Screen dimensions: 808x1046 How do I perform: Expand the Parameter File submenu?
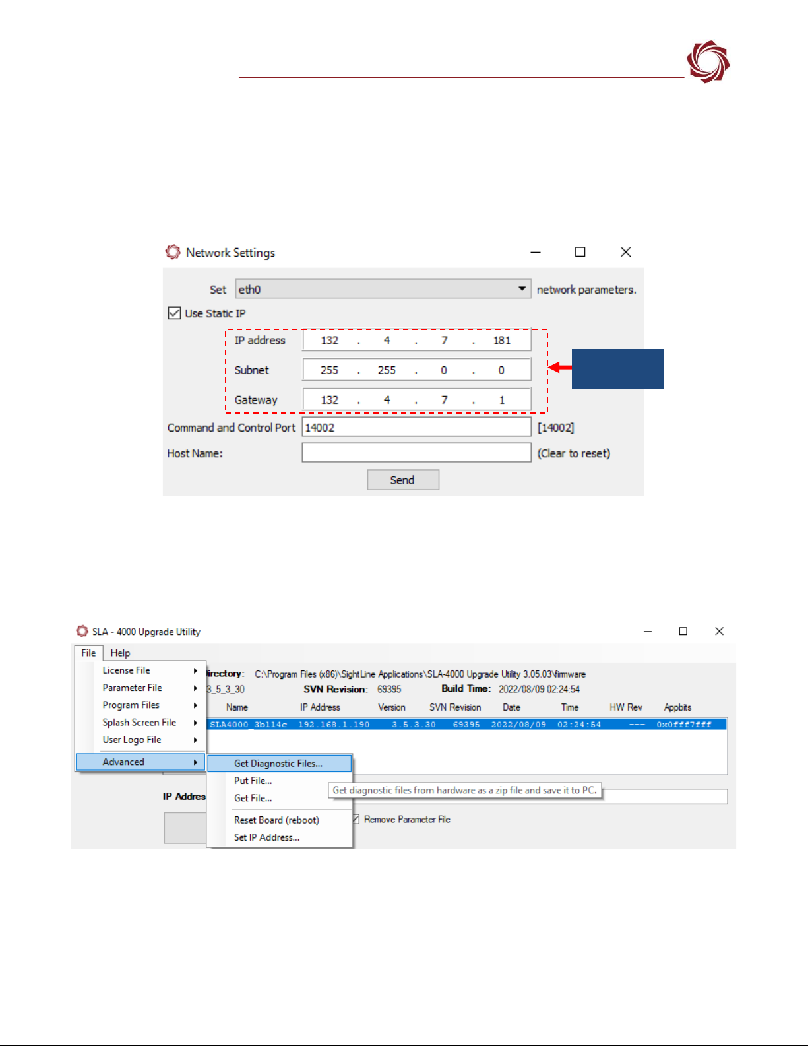coord(150,688)
